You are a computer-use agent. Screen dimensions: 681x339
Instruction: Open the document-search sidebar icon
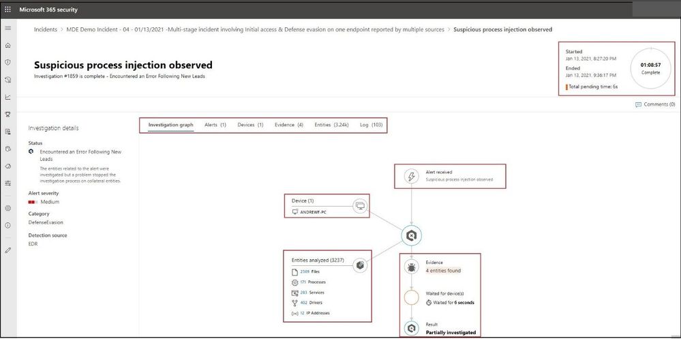[x=7, y=131]
